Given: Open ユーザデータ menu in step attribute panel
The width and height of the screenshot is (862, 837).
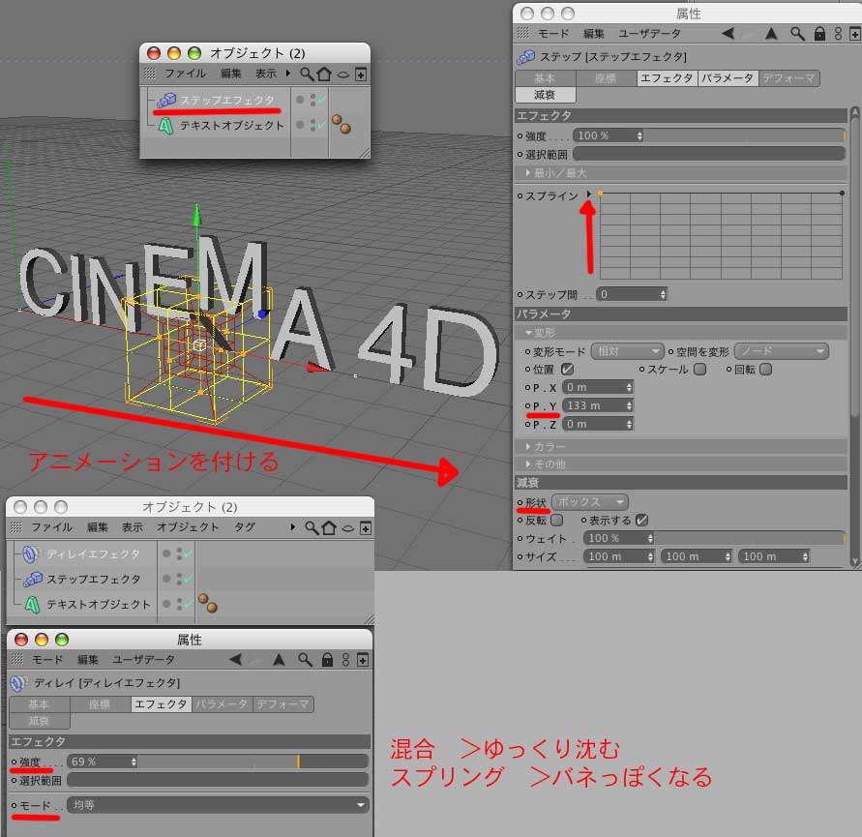Looking at the screenshot, I should coord(649,34).
